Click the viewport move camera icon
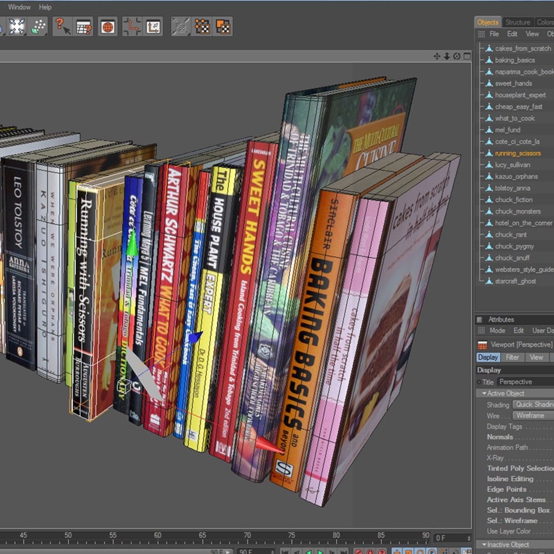 tap(437, 56)
